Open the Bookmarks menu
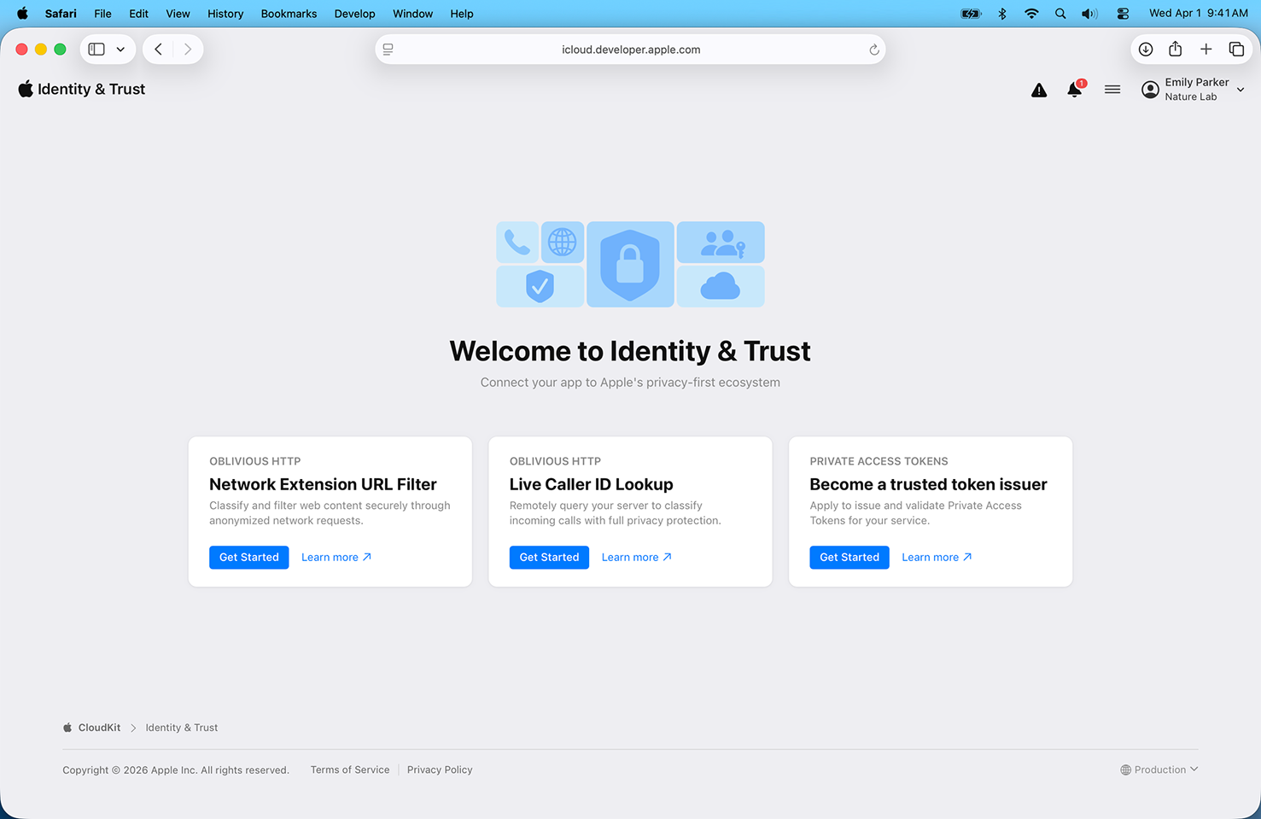 (289, 14)
